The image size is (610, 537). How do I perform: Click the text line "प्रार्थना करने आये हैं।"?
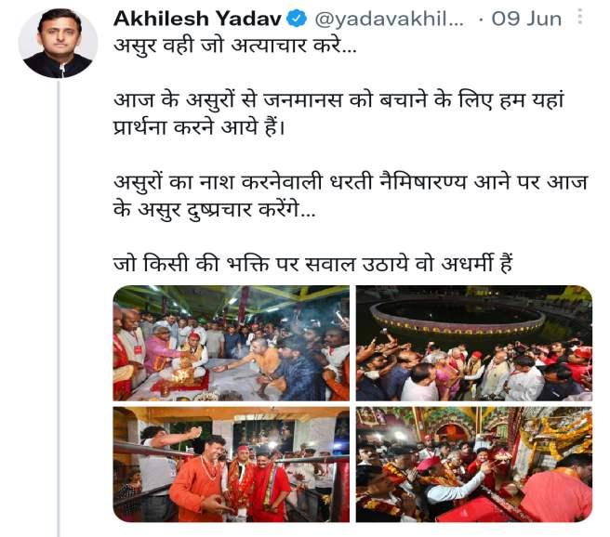pos(199,127)
